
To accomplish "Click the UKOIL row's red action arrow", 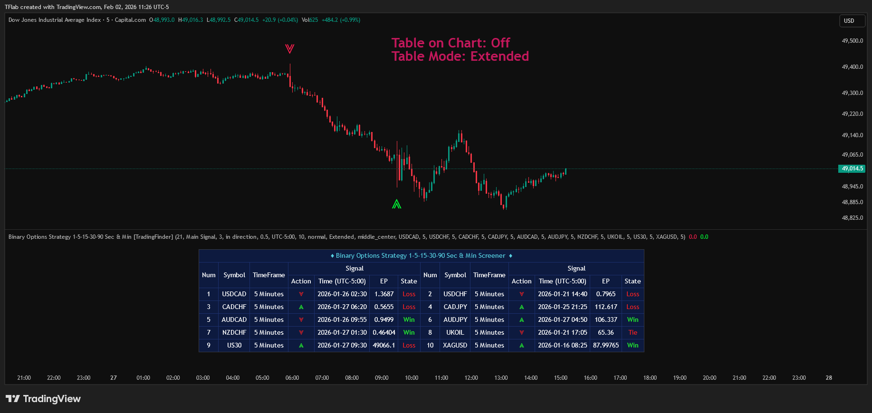I will tap(521, 333).
